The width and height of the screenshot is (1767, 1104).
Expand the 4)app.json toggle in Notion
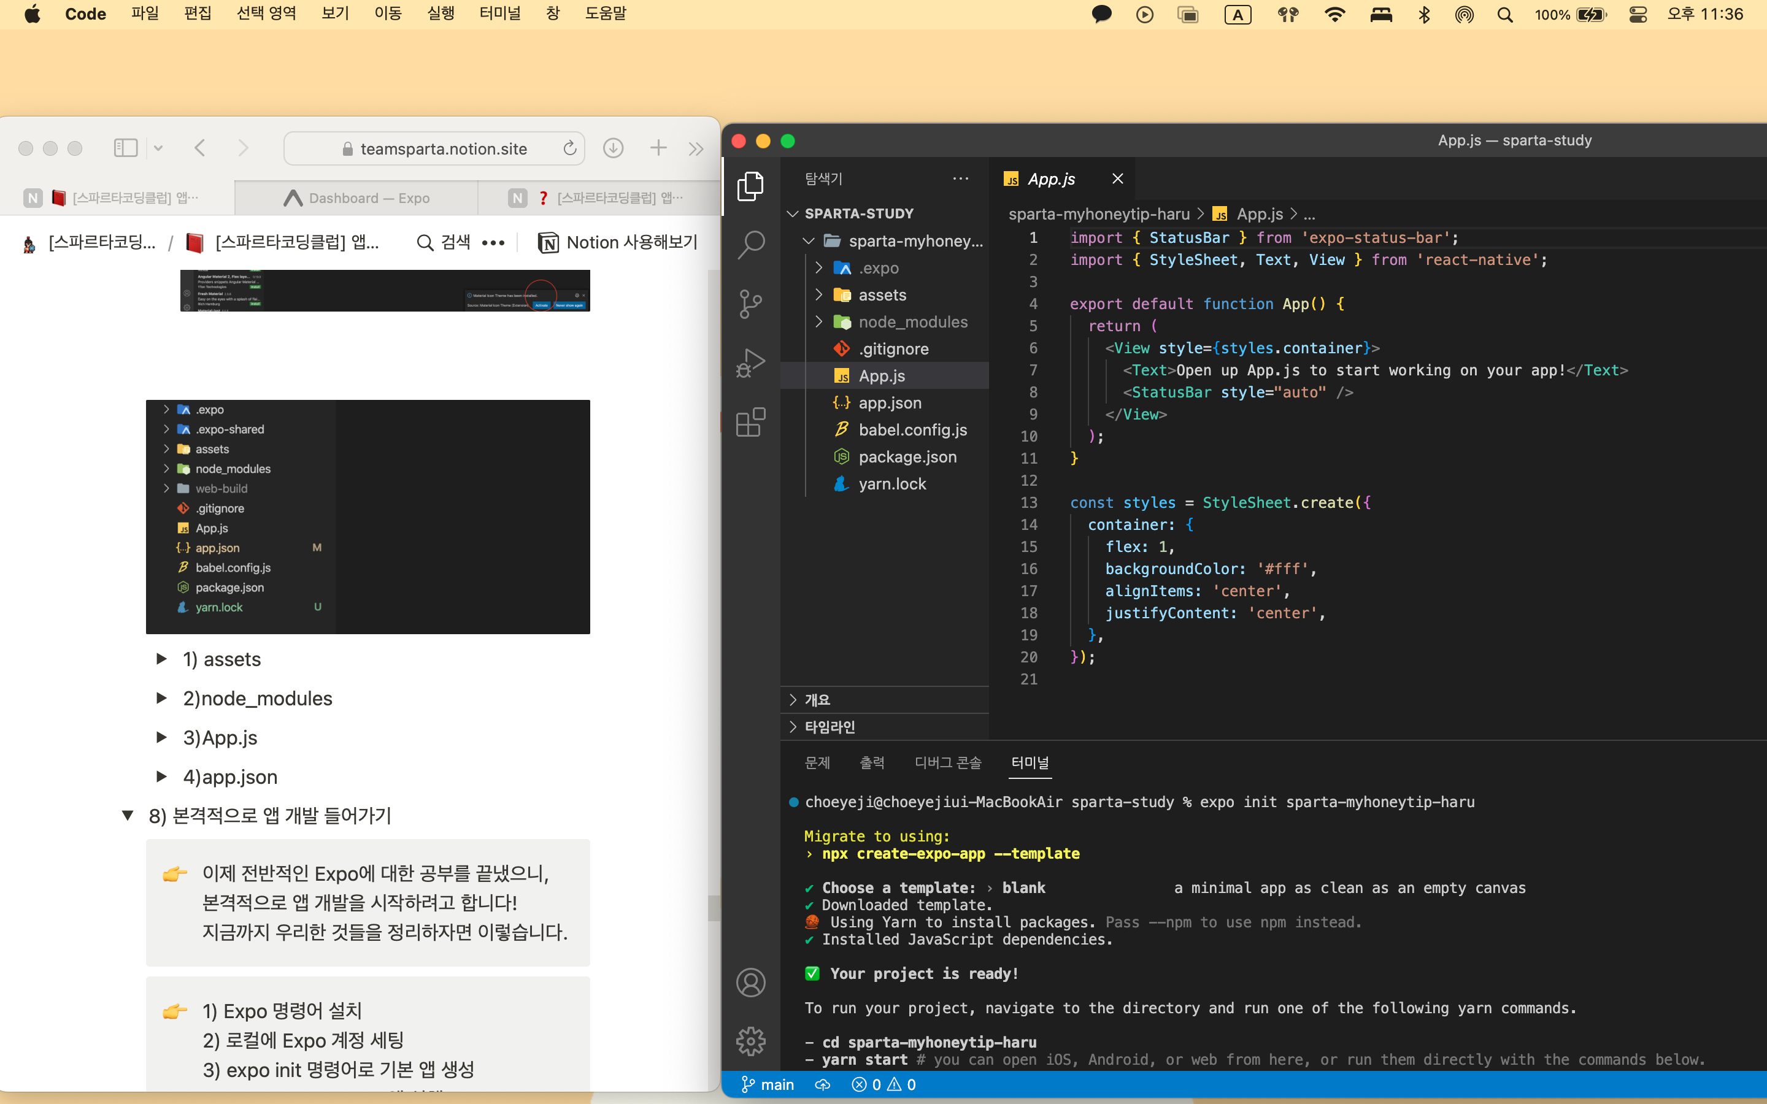point(161,777)
